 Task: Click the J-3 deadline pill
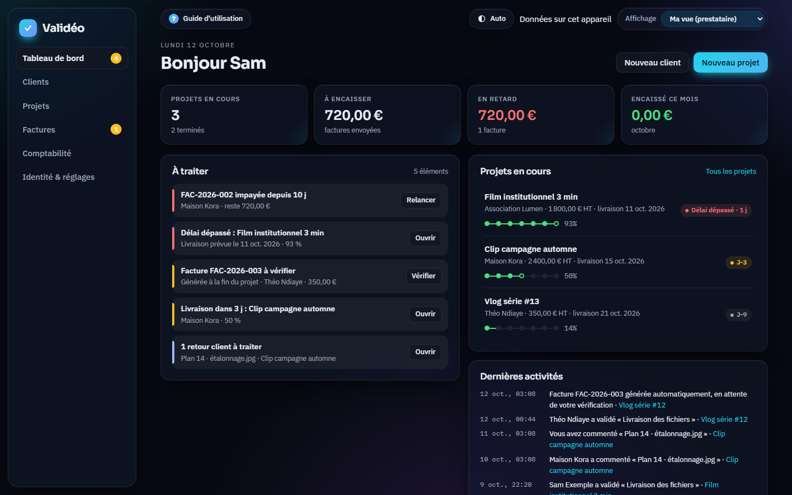(738, 262)
